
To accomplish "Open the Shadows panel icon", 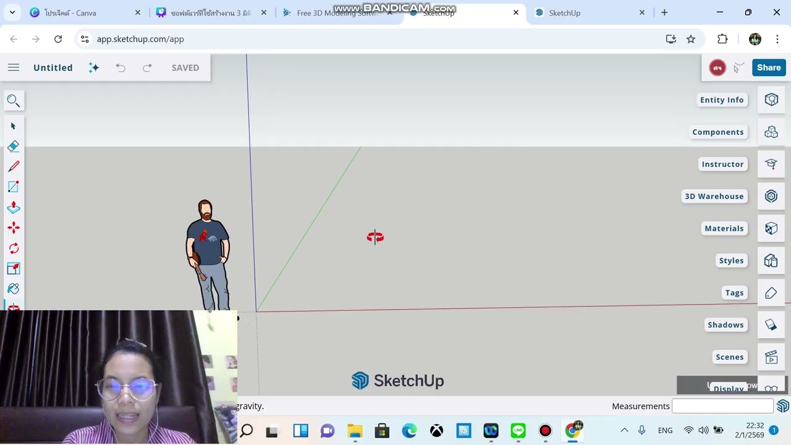I will [x=771, y=324].
